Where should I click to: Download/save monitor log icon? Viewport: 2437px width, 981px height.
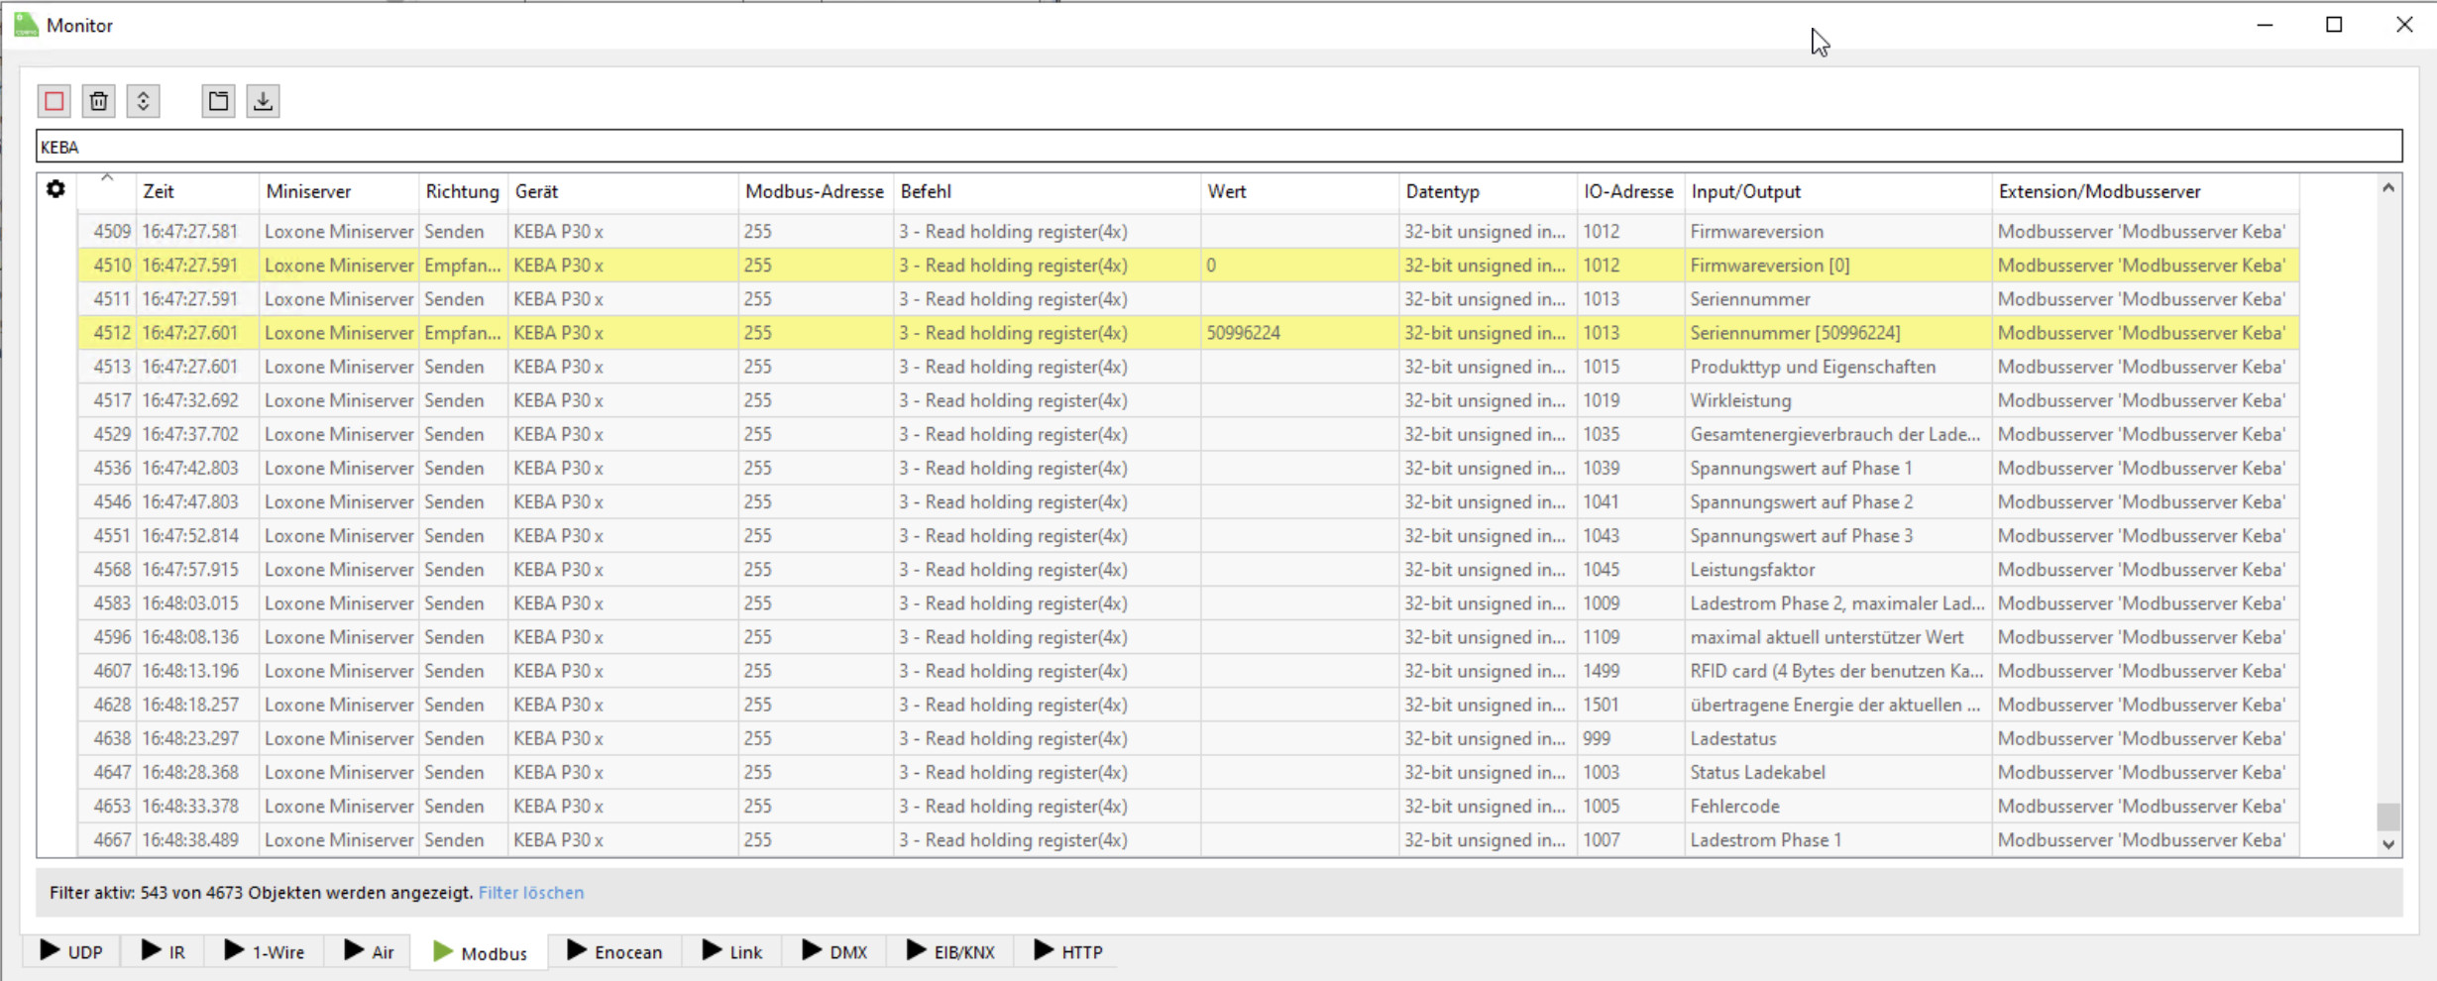[x=263, y=101]
